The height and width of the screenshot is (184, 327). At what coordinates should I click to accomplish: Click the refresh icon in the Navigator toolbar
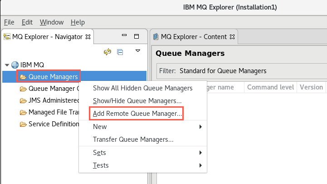coord(107,52)
